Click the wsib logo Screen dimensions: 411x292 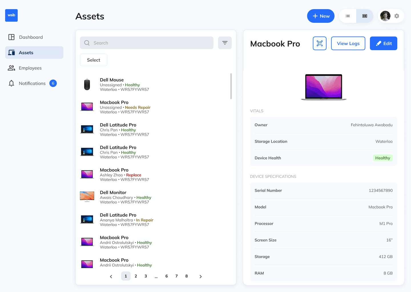point(11,15)
